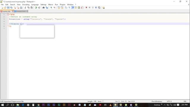The image size is (190, 107).
Task: Cut the selection with the scissors icon
Action: [x=25, y=7]
